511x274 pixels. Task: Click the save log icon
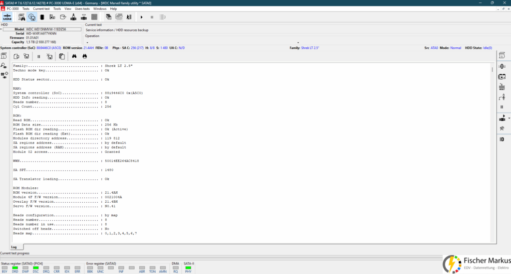26,56
